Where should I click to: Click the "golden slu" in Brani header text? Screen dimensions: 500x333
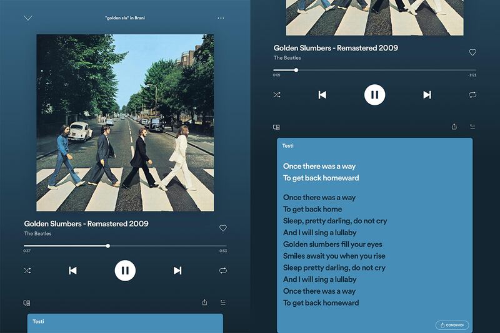click(x=125, y=18)
